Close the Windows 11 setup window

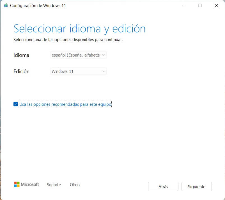click(x=216, y=5)
